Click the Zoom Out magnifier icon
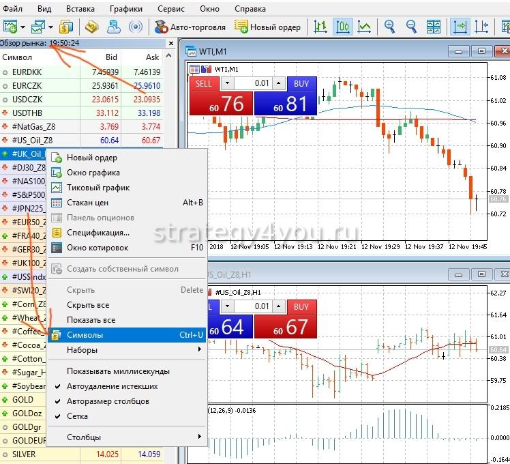The height and width of the screenshot is (464, 510). click(x=411, y=27)
